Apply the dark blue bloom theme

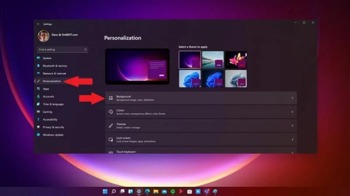coord(213,79)
